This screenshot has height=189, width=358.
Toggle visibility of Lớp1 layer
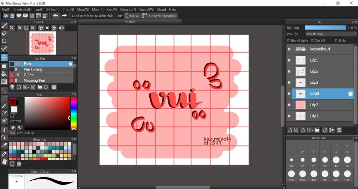(289, 116)
